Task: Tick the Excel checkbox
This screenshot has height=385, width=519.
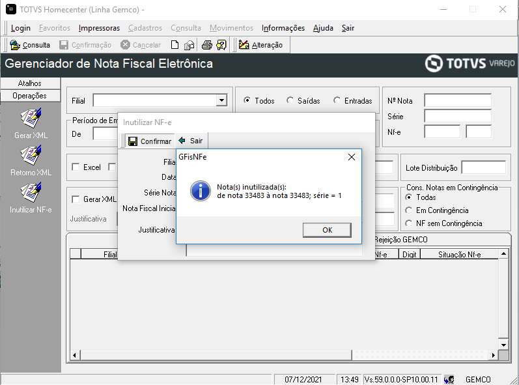Action: click(76, 167)
